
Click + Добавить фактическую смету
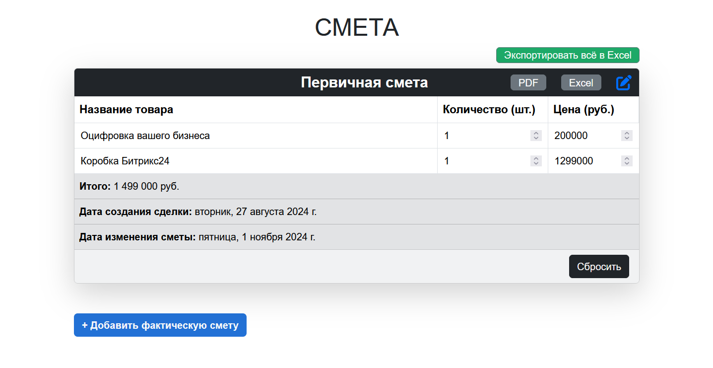[160, 325]
